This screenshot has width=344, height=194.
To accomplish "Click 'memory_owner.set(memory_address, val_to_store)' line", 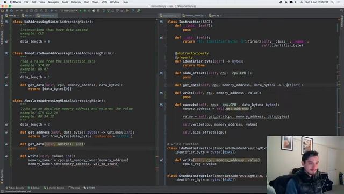I will (73, 164).
